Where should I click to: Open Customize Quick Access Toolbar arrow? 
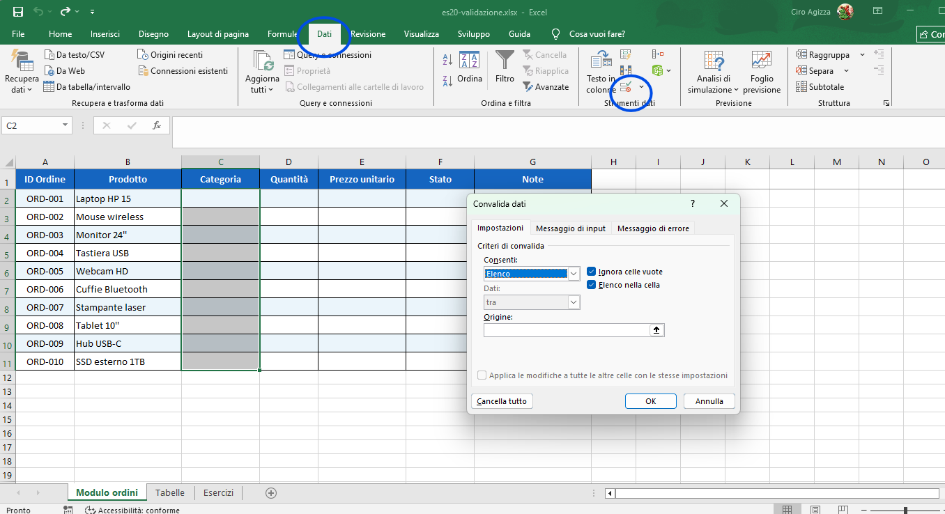pos(93,12)
